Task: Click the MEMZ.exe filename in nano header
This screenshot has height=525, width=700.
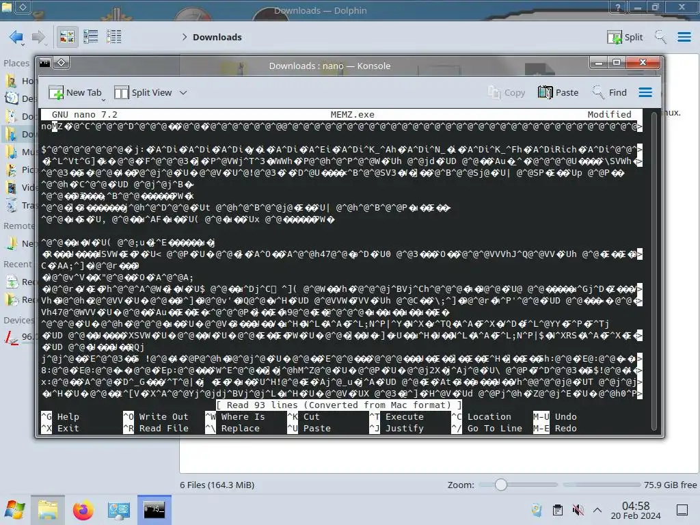Action: pos(352,115)
